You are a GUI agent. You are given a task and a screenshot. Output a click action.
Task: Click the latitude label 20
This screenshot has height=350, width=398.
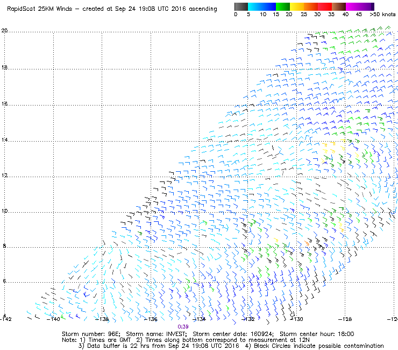pos(4,31)
